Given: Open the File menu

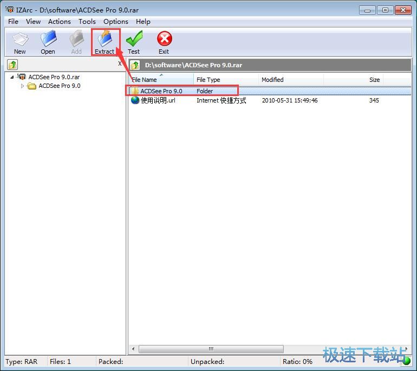Looking at the screenshot, I should 14,21.
